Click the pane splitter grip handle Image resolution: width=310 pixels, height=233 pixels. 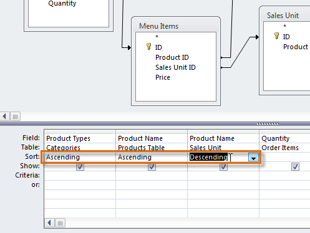pos(268,124)
